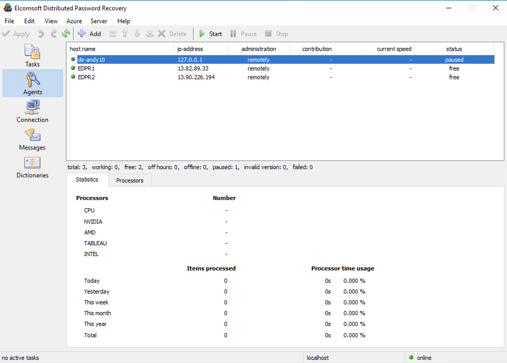Click the move down arrow icon

(137, 34)
